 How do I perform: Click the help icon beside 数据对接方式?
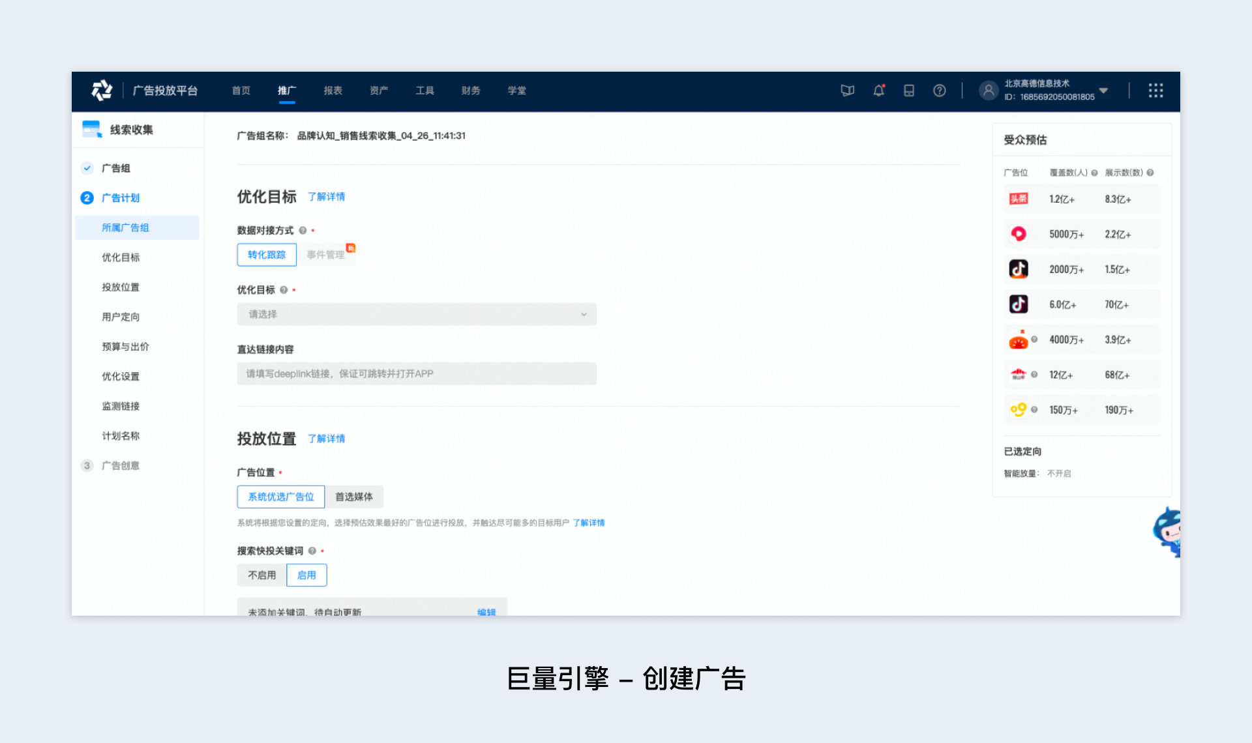pos(303,231)
